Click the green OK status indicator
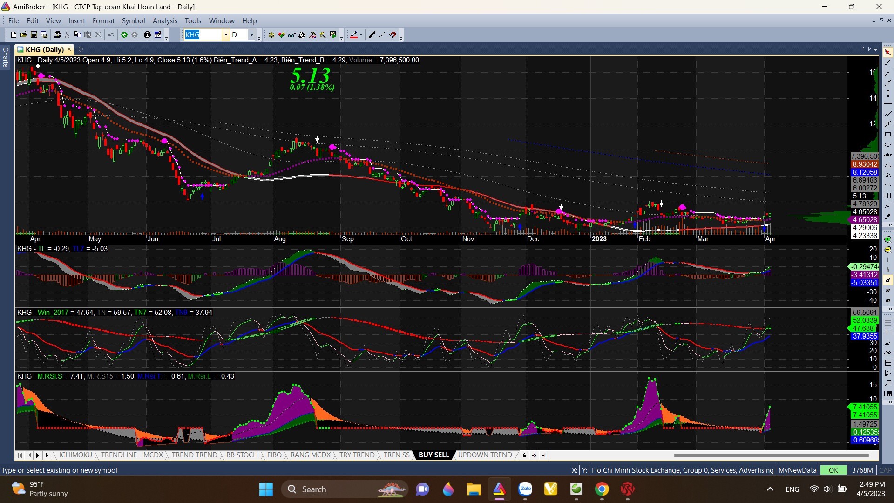The width and height of the screenshot is (894, 503). [x=833, y=470]
